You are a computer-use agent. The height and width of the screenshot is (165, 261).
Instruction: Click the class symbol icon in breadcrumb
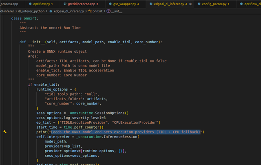90,11
